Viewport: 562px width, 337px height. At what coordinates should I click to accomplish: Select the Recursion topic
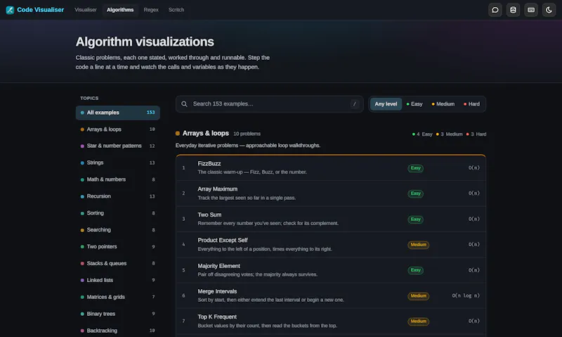pyautogui.click(x=117, y=196)
